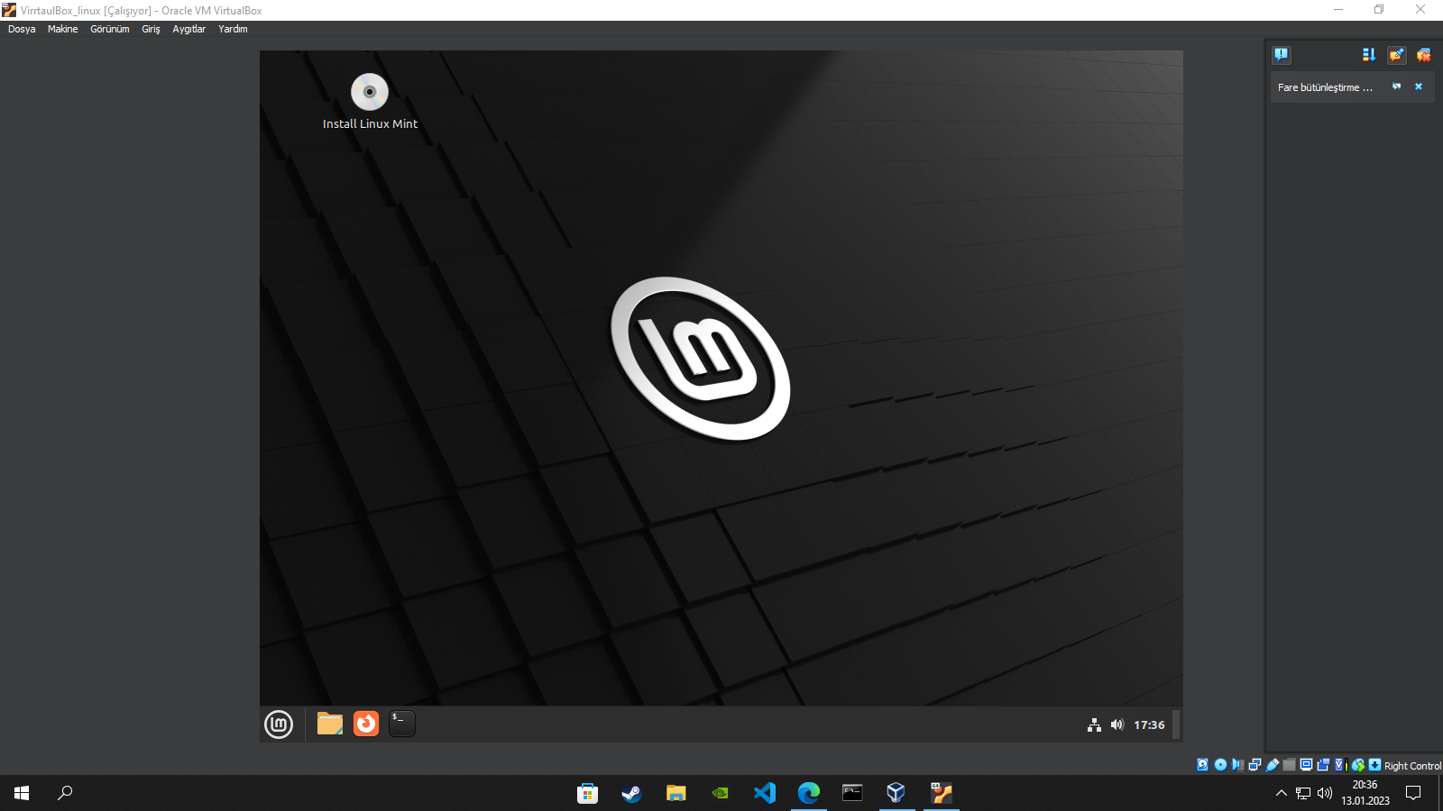Click the Right Control host key label

coord(1412,766)
